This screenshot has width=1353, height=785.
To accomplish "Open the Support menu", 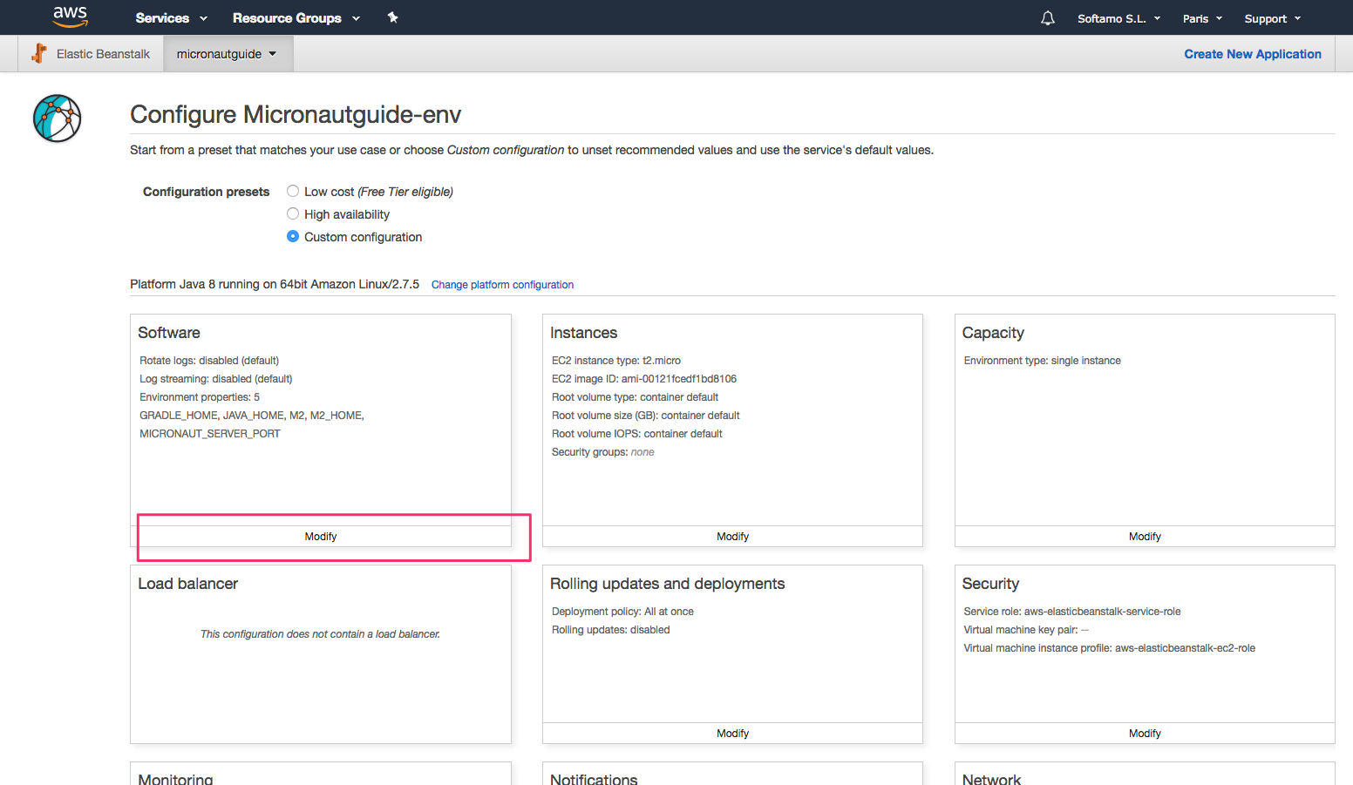I will (1272, 18).
